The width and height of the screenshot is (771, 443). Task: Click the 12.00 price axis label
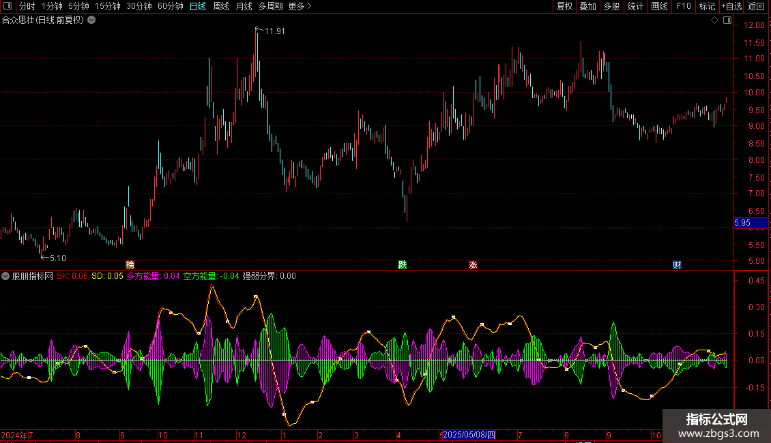[754, 25]
